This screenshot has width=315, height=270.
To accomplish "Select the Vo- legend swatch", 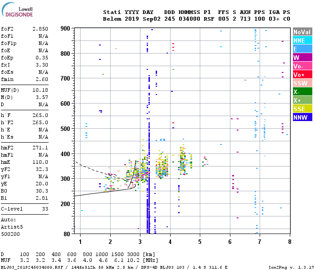I will point(302,66).
